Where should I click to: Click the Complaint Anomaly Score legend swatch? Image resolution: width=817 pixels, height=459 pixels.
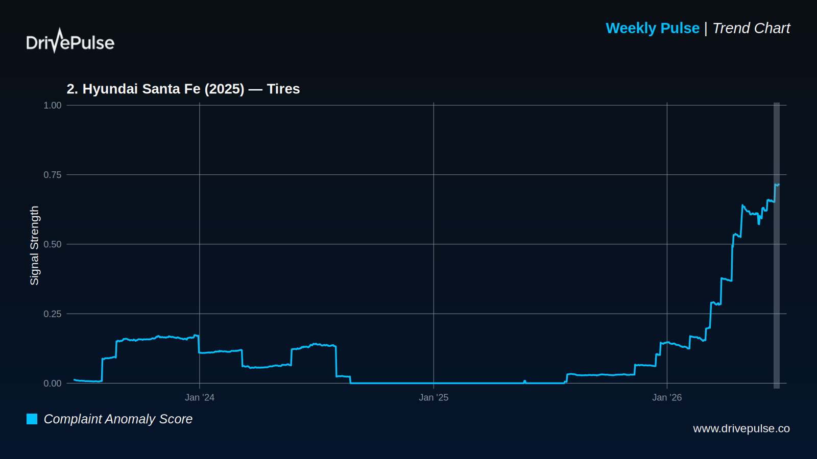point(32,419)
